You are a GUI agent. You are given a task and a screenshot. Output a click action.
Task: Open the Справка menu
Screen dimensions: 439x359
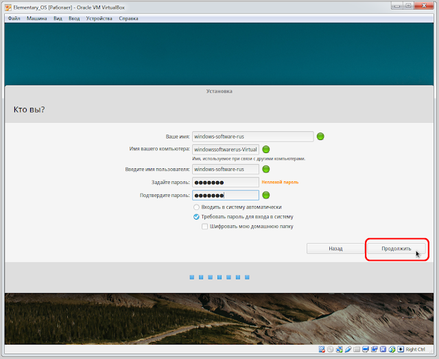[x=128, y=19]
